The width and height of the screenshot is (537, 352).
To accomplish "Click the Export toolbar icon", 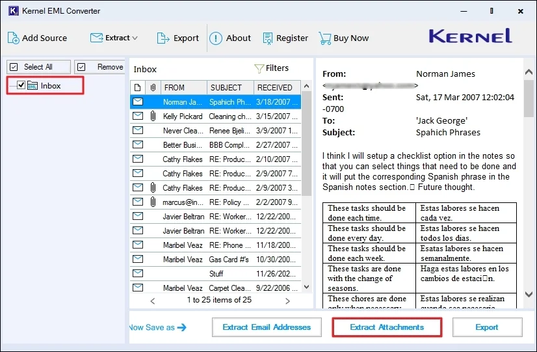I will 163,38.
